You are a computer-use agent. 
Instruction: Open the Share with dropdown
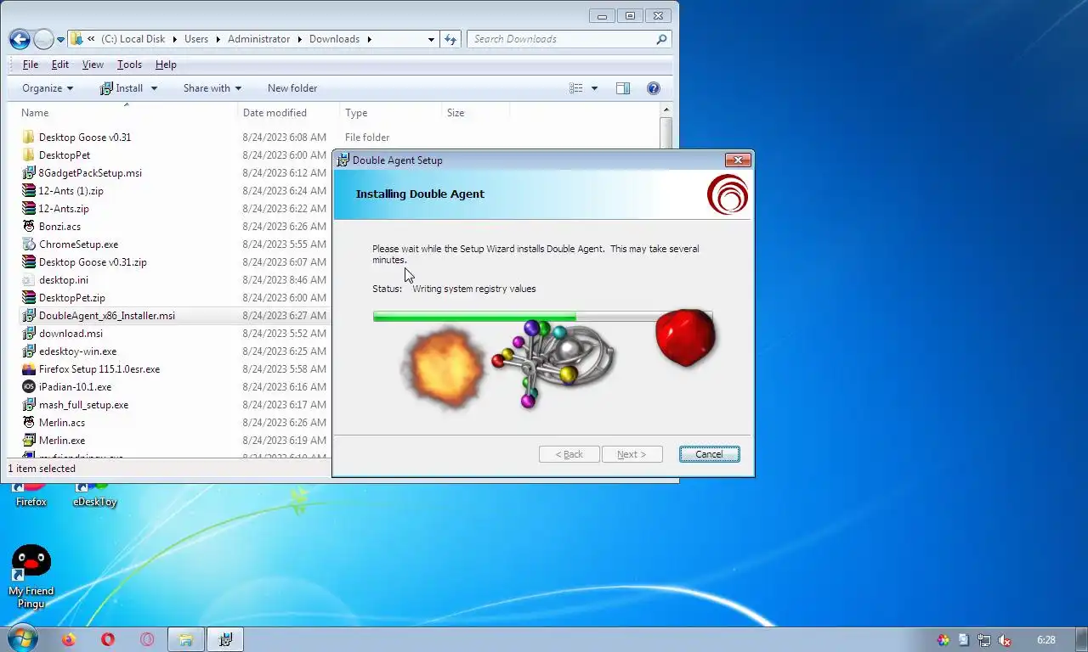click(x=212, y=88)
